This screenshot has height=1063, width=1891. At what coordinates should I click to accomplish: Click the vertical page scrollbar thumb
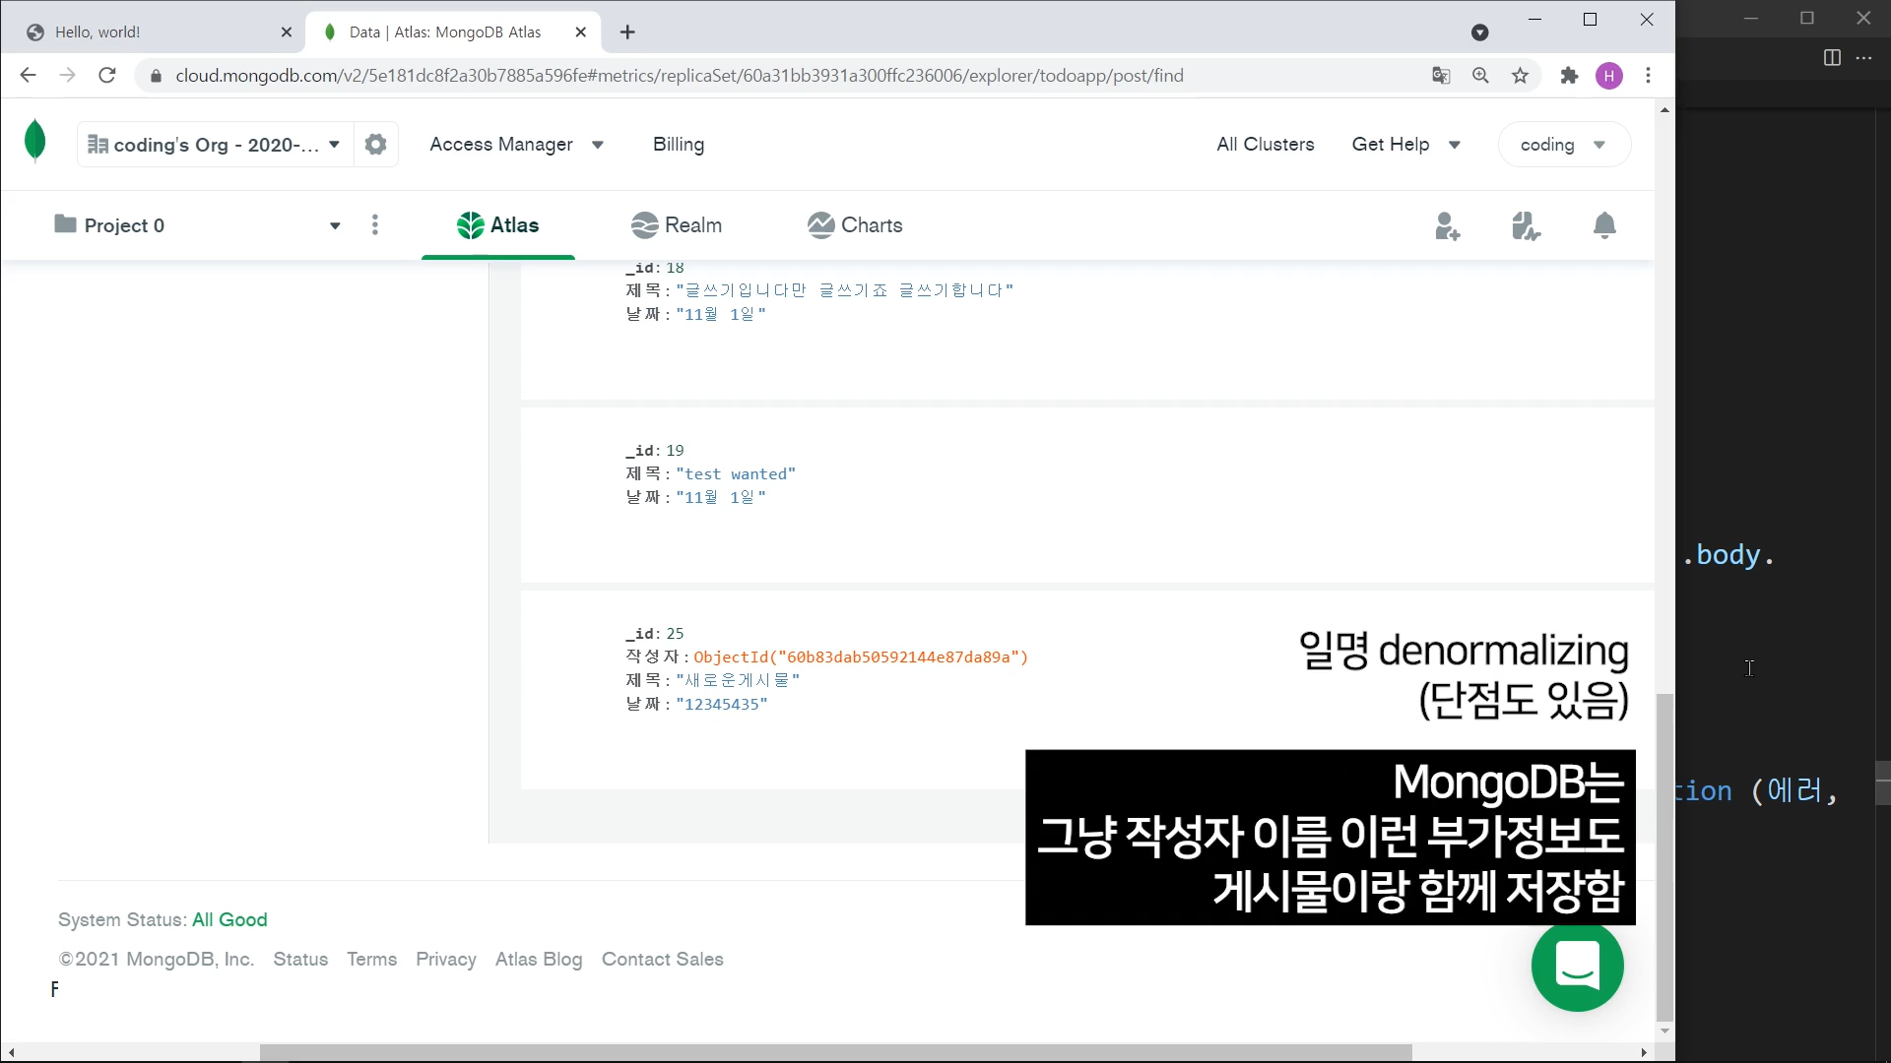click(1664, 856)
